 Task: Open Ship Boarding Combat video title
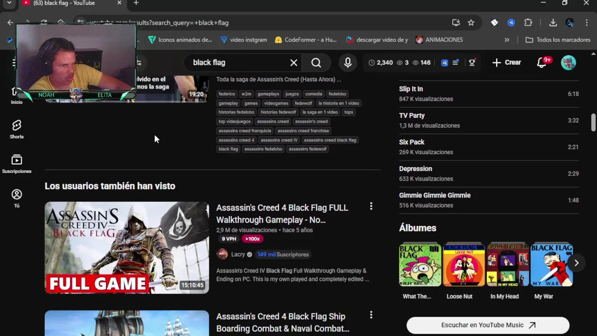coord(283,322)
